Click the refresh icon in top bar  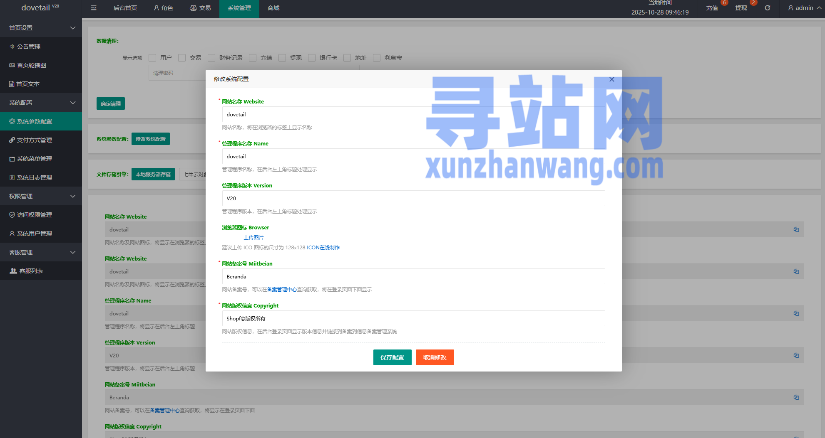(768, 8)
